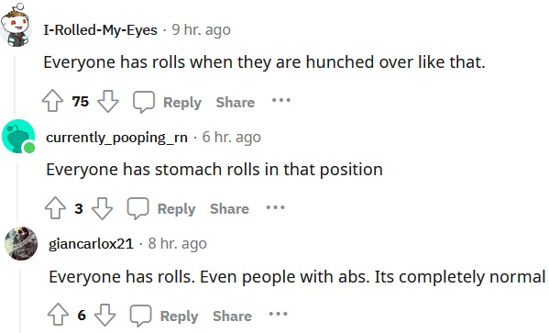The width and height of the screenshot is (549, 333).
Task: Share the 'people with abs' comment
Action: [232, 316]
